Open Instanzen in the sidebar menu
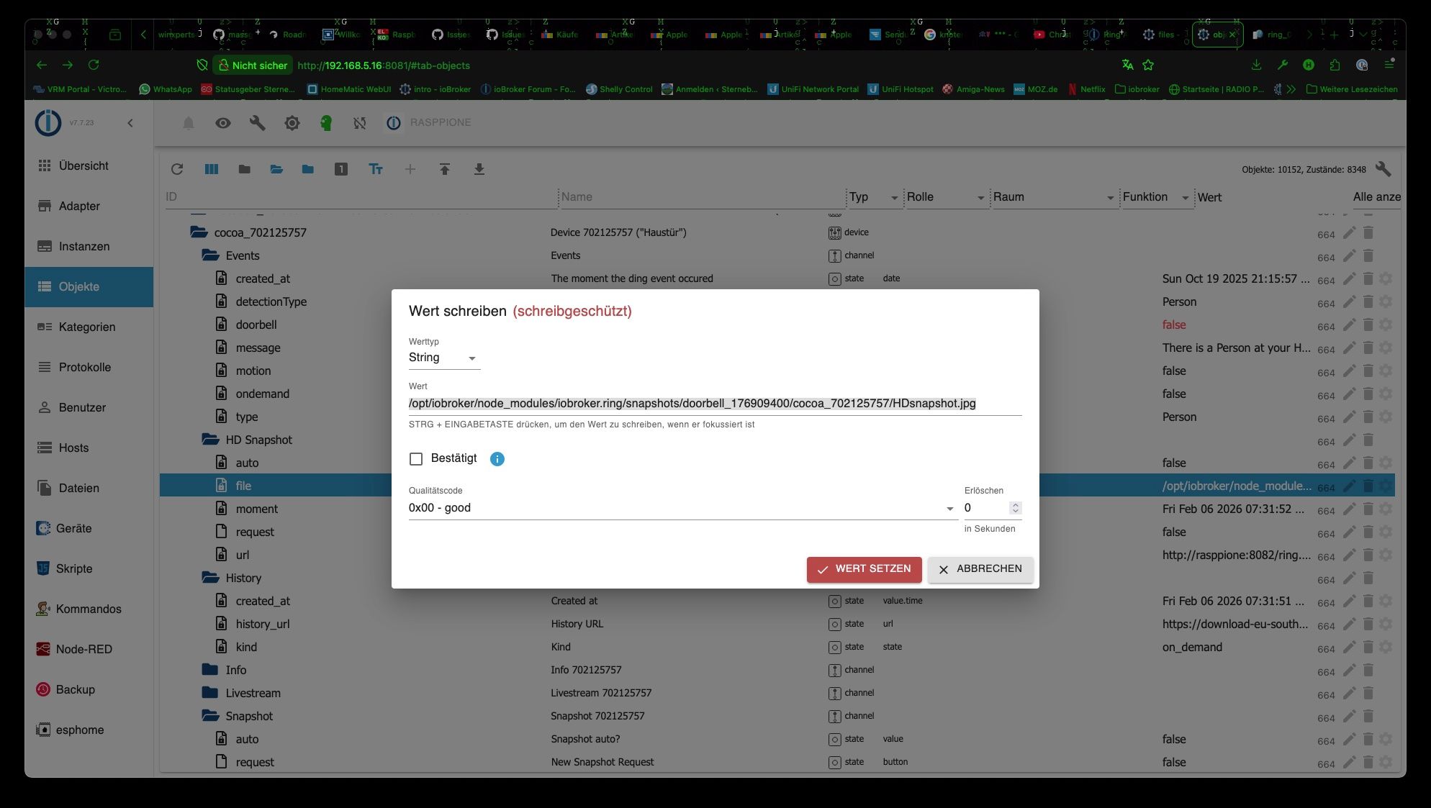Image resolution: width=1431 pixels, height=808 pixels. [84, 246]
